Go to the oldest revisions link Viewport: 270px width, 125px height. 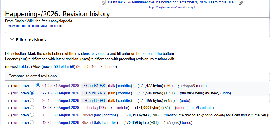tap(26, 67)
